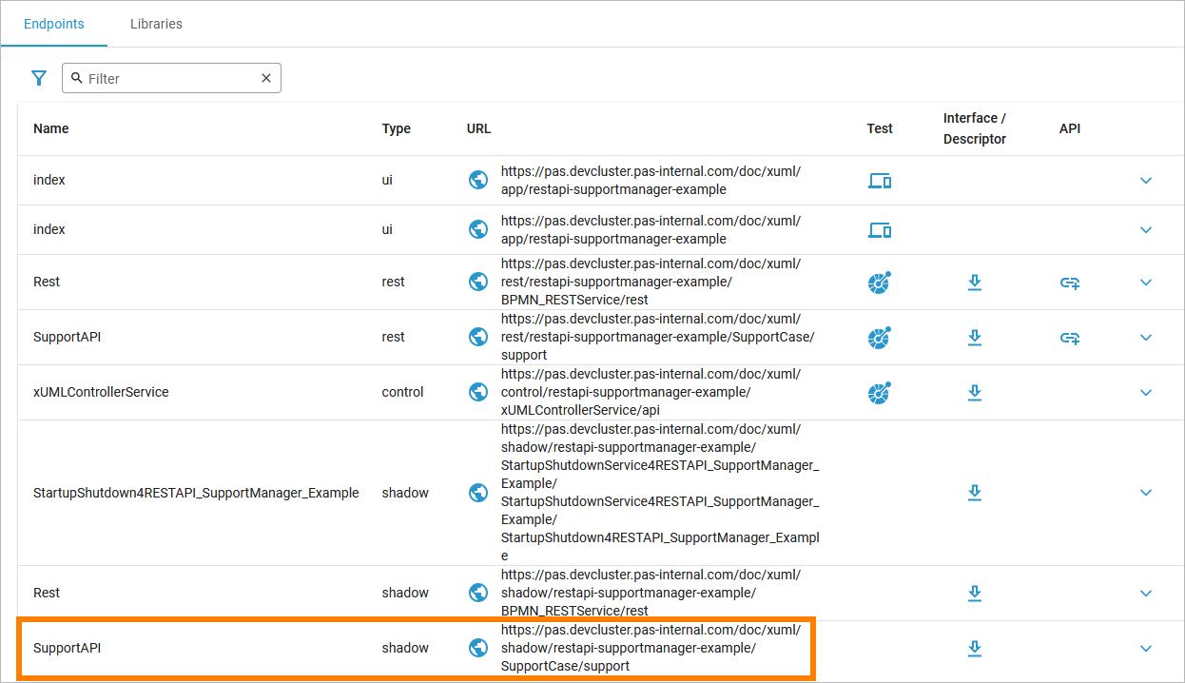Open Swagger test icon for SupportAPI rest

(880, 337)
